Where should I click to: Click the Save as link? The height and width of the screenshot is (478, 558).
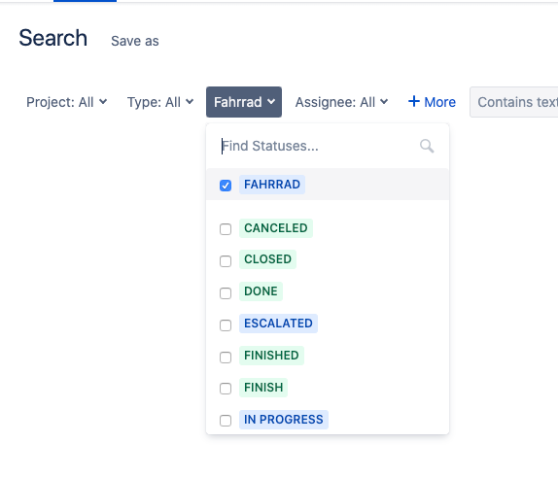(x=135, y=41)
